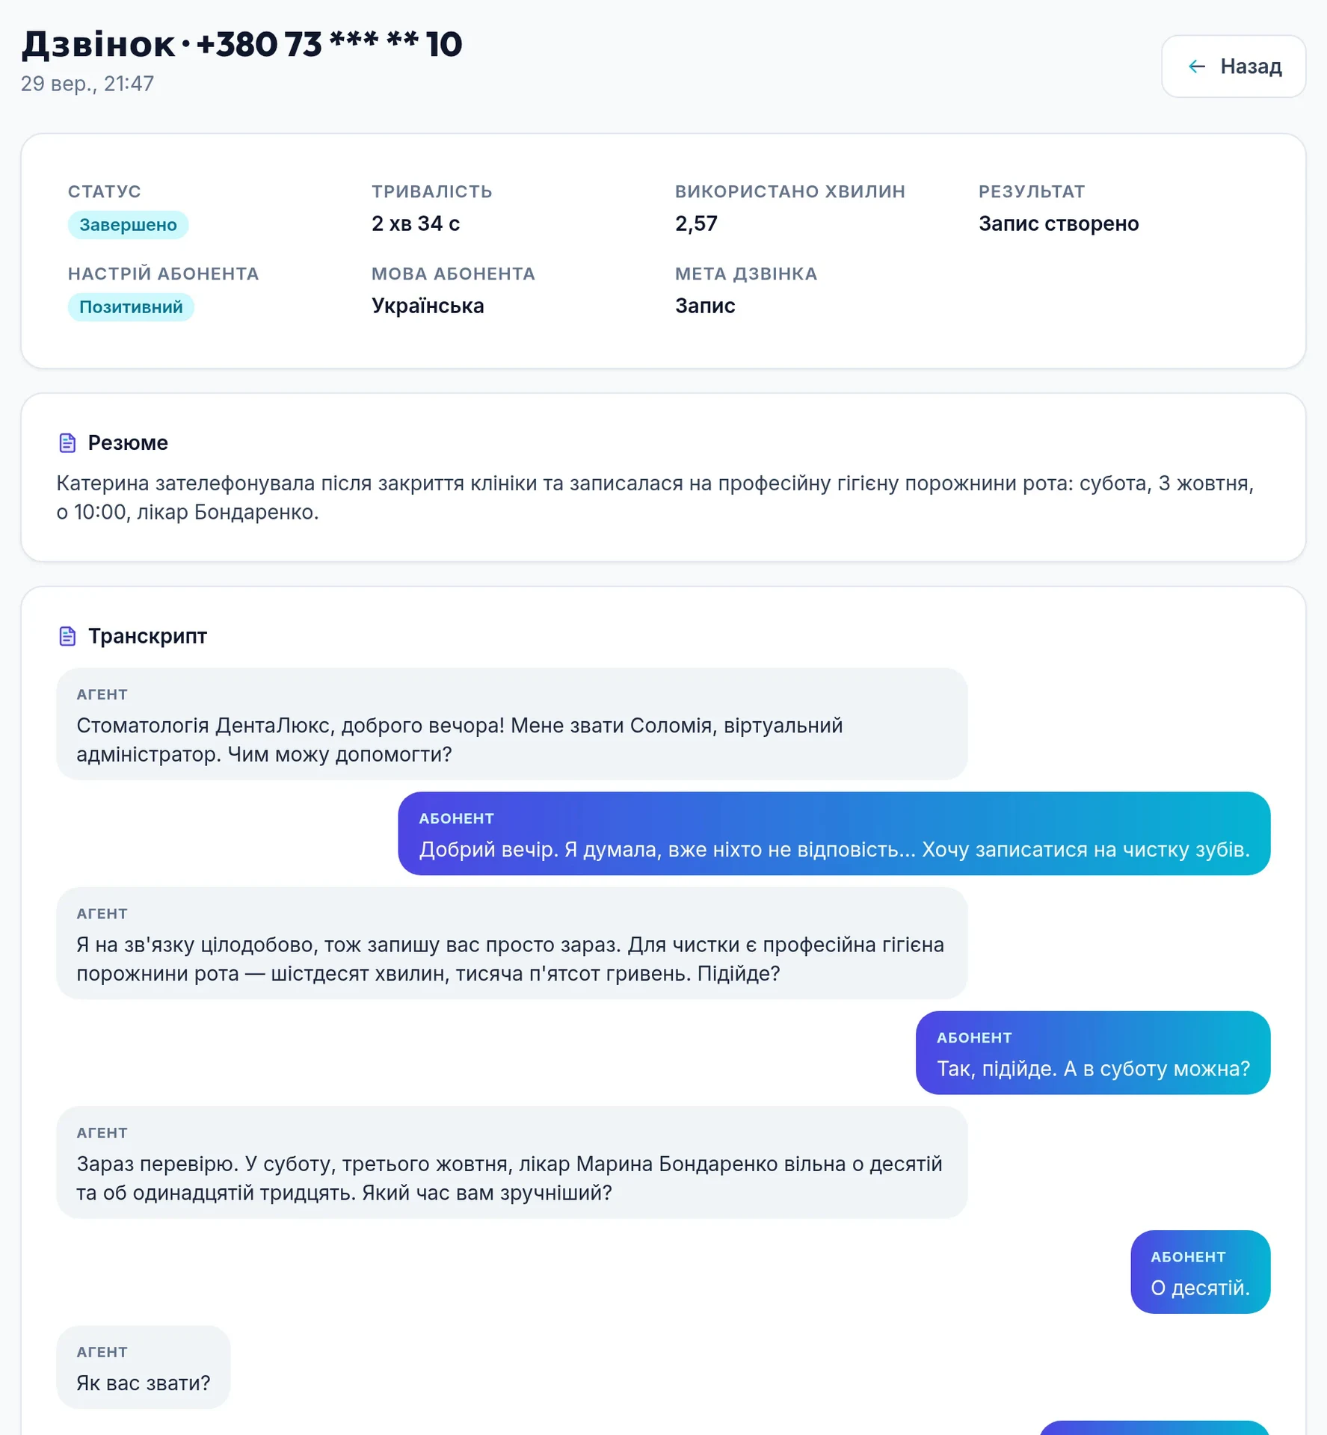
Task: Click the Транскрипт section heading
Action: (x=147, y=637)
